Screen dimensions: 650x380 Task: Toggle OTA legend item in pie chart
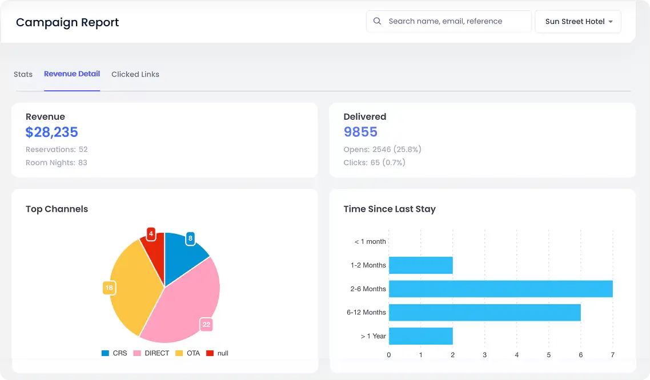[x=188, y=353]
